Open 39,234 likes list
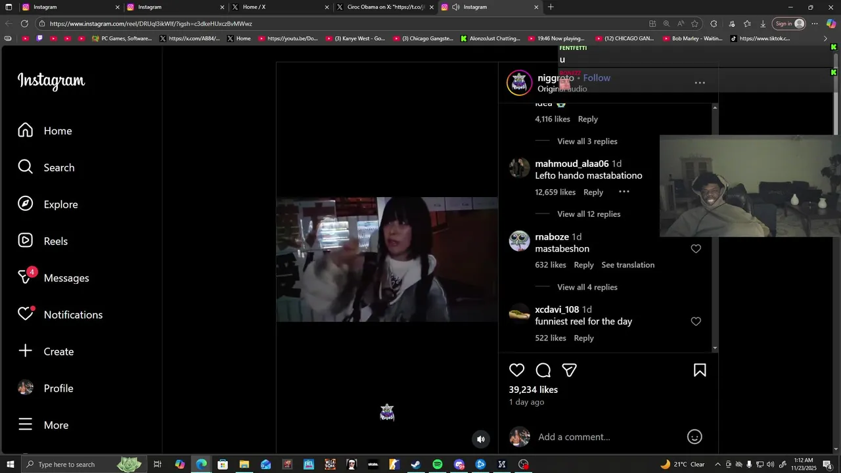Image resolution: width=841 pixels, height=473 pixels. 534,390
